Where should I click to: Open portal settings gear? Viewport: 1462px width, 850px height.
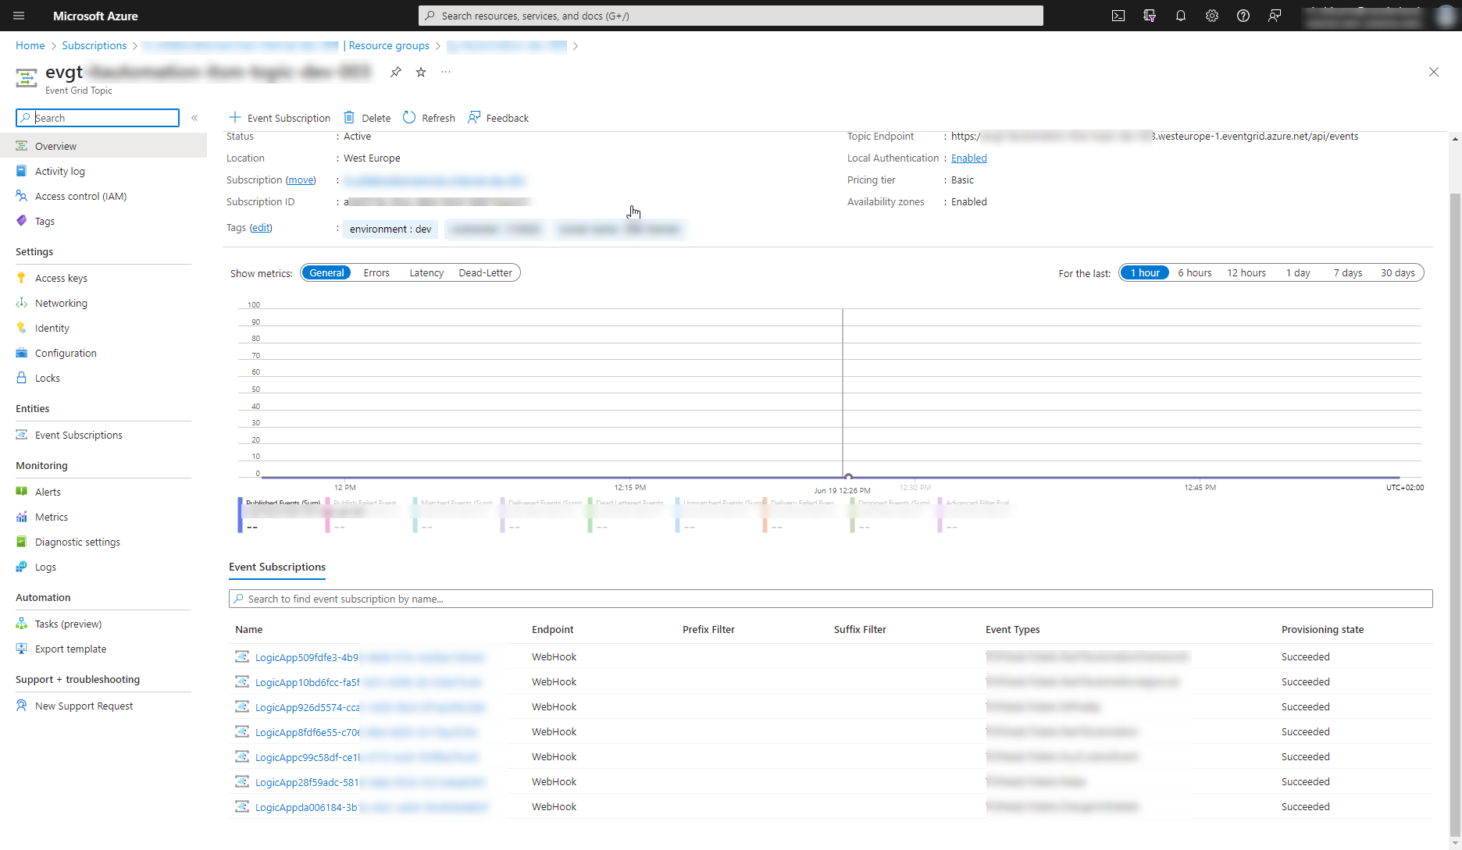tap(1212, 16)
